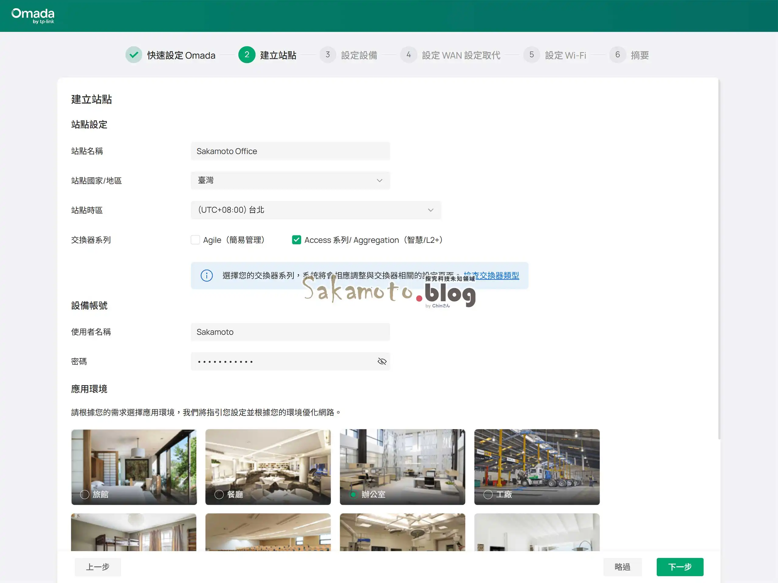Toggle password visibility eye icon
The width and height of the screenshot is (778, 583).
point(382,361)
